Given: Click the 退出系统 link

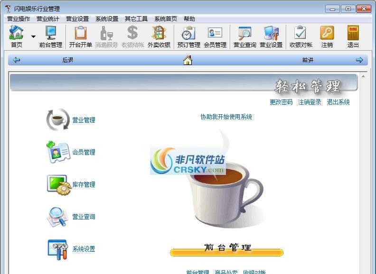Looking at the screenshot, I should (338, 102).
